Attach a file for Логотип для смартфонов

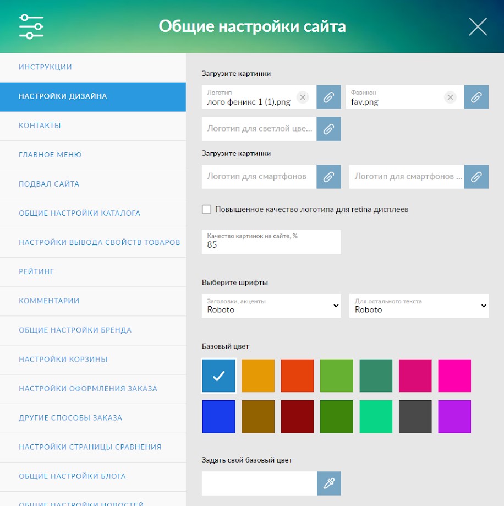[328, 177]
